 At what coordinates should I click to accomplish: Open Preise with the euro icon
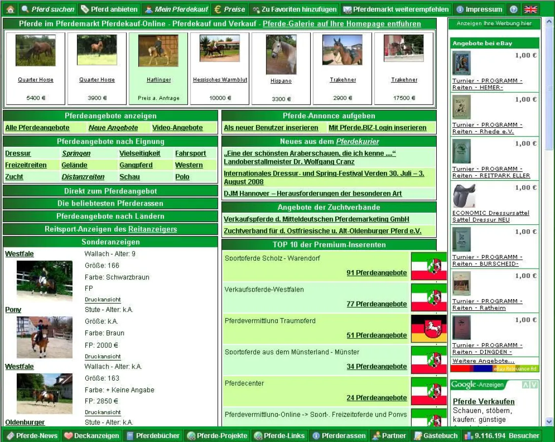[x=229, y=9]
